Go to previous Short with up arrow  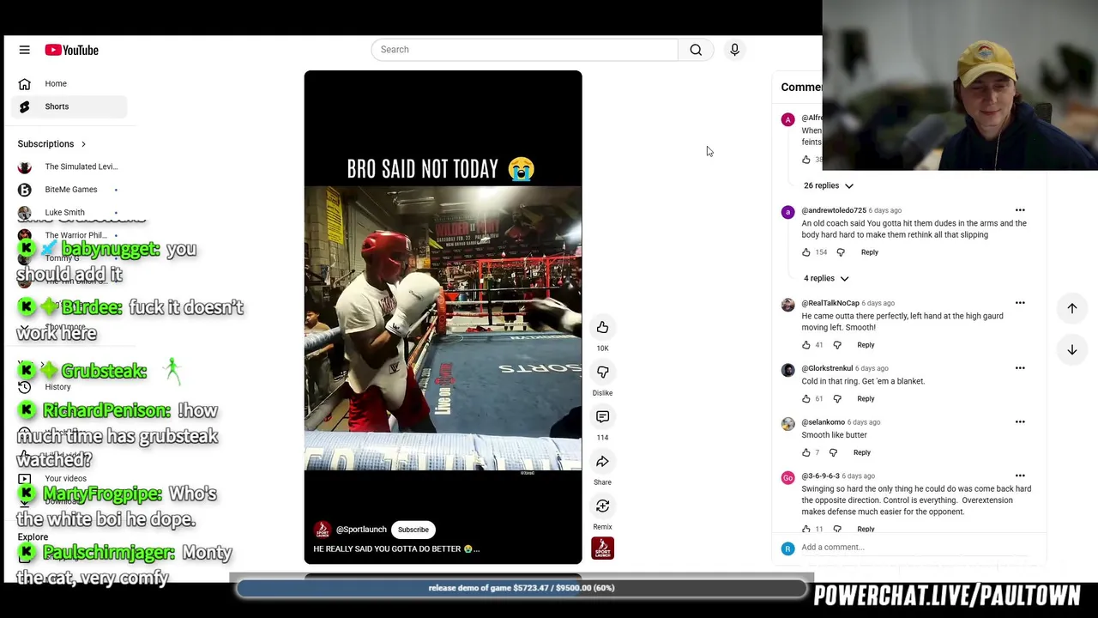(x=1071, y=308)
